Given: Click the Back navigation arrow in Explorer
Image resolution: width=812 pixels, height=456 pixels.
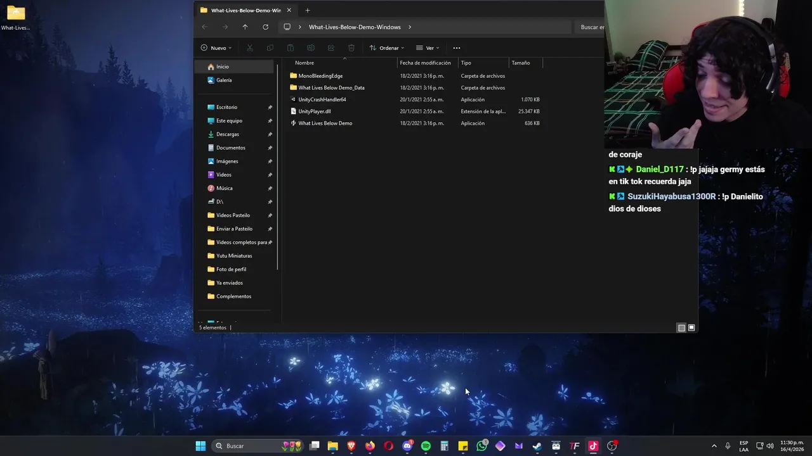Looking at the screenshot, I should click(x=204, y=27).
